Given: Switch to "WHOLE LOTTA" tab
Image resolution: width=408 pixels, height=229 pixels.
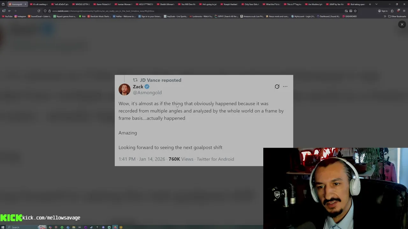Looking at the screenshot, I should (x=81, y=4).
